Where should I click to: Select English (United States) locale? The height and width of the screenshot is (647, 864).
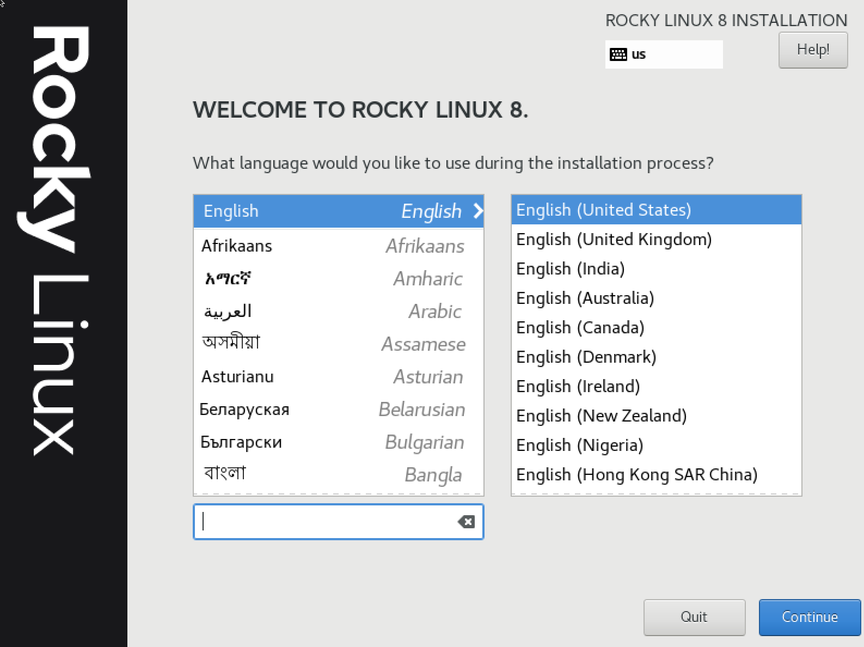(x=656, y=210)
